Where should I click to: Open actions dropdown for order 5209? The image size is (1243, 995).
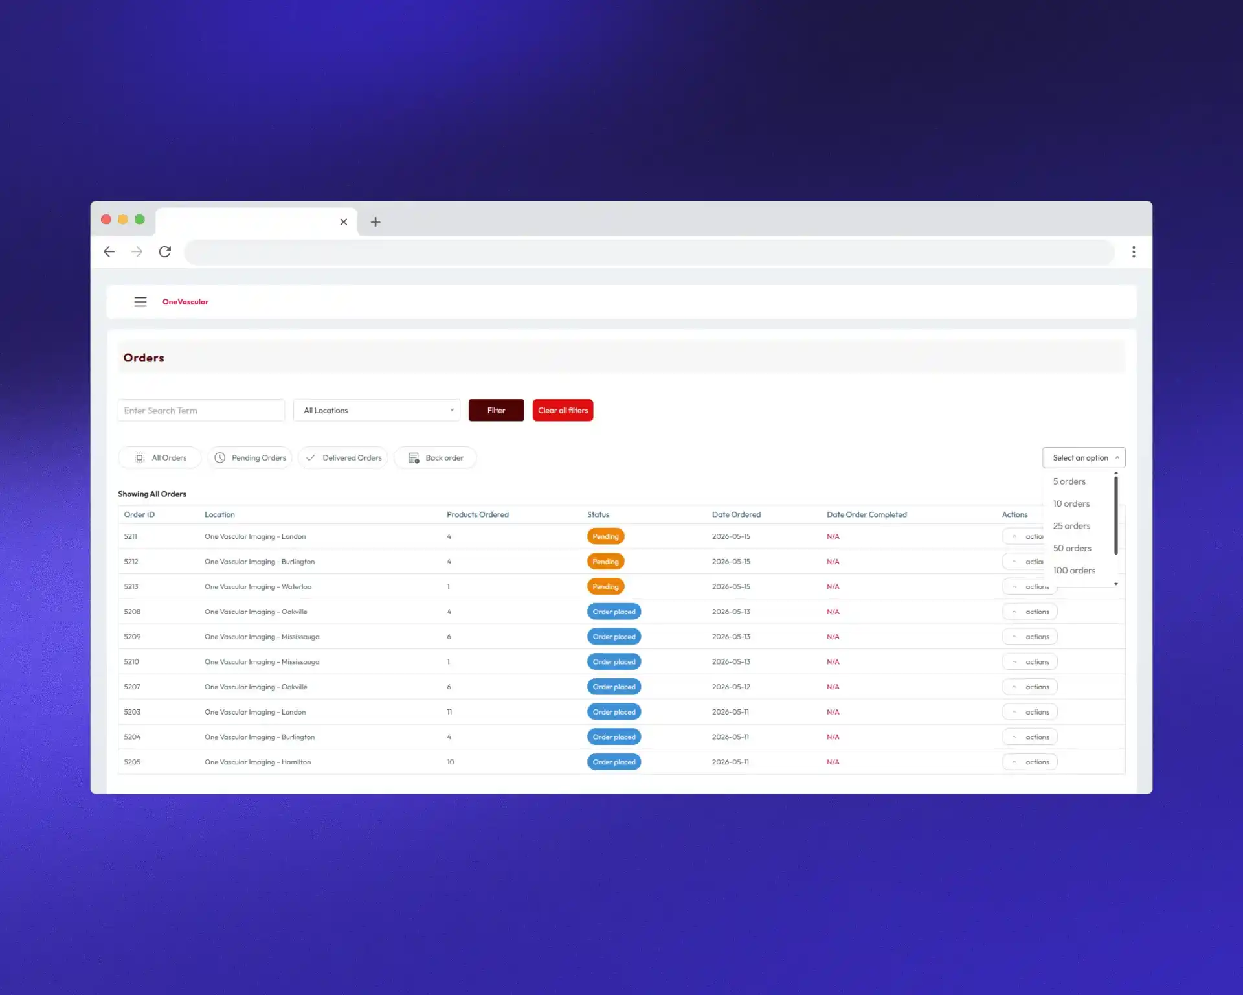(1030, 637)
